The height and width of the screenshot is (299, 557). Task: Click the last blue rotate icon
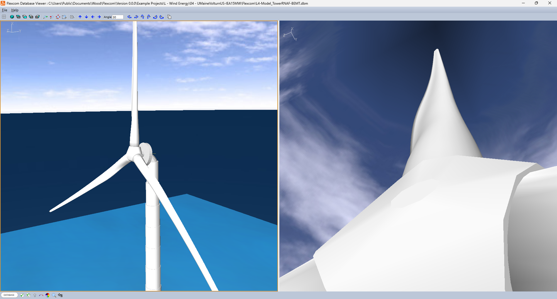point(162,17)
